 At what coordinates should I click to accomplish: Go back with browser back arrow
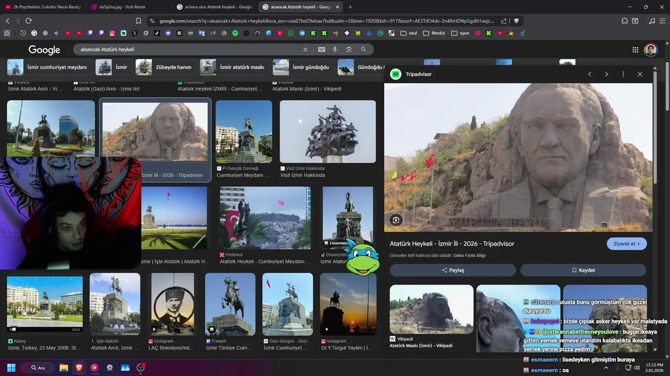click(x=7, y=21)
